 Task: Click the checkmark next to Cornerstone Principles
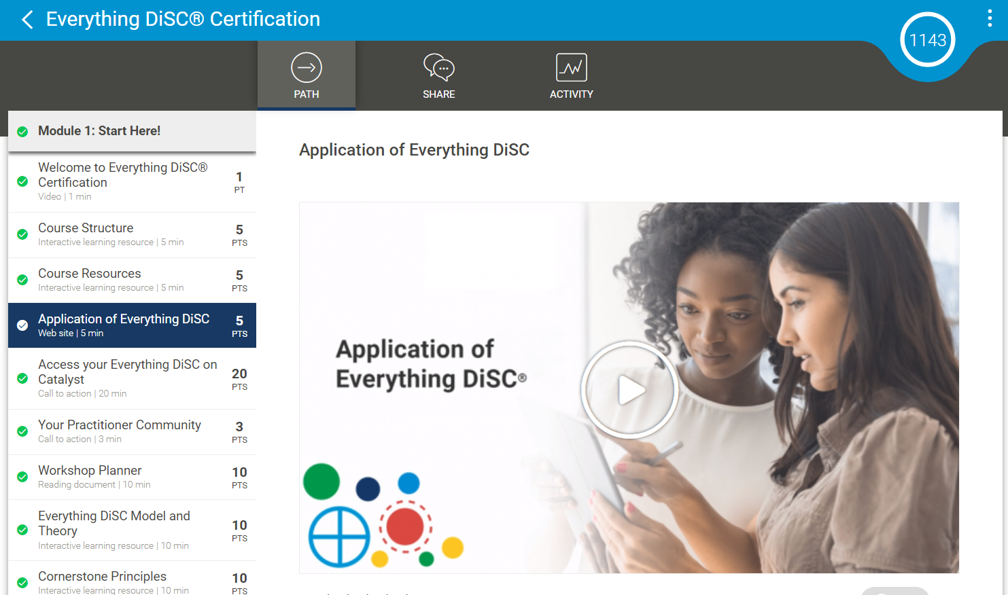point(22,583)
